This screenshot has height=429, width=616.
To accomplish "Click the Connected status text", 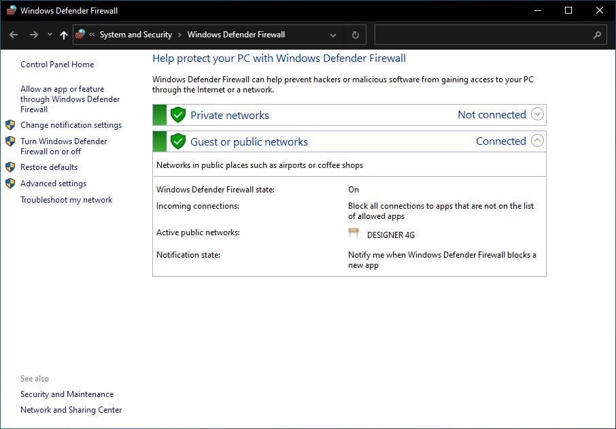I will [501, 141].
